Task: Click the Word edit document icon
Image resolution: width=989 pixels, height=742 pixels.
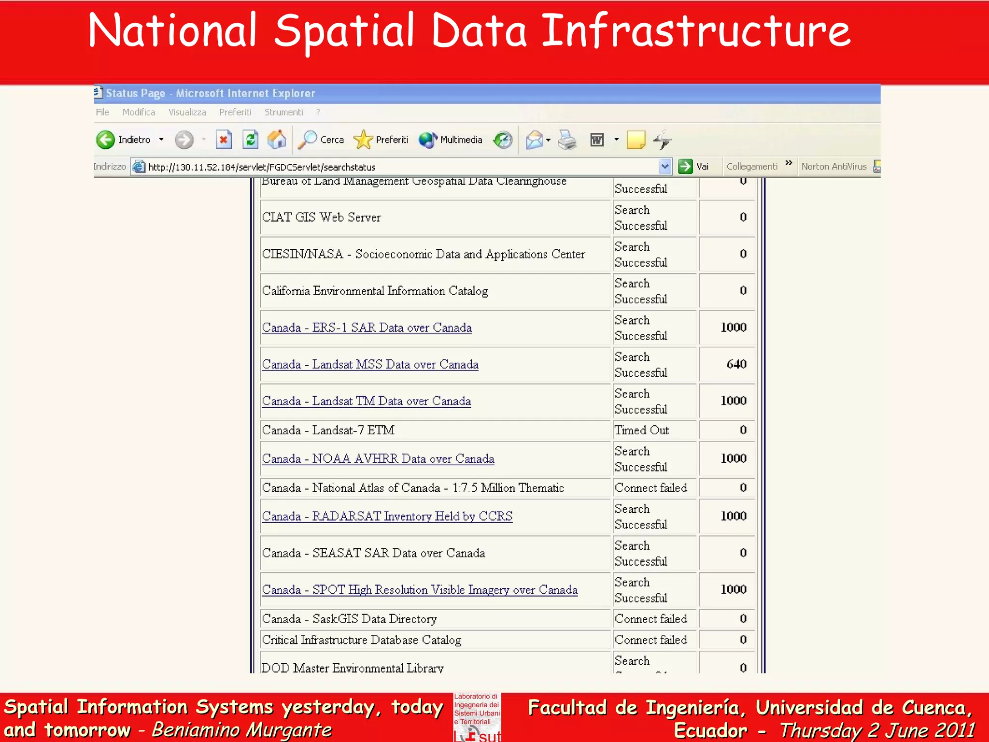Action: click(597, 140)
